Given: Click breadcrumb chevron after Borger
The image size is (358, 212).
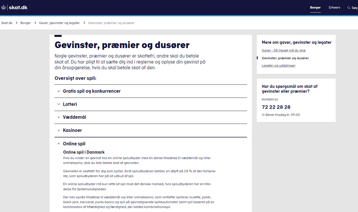Looking at the screenshot, I should 35,23.
